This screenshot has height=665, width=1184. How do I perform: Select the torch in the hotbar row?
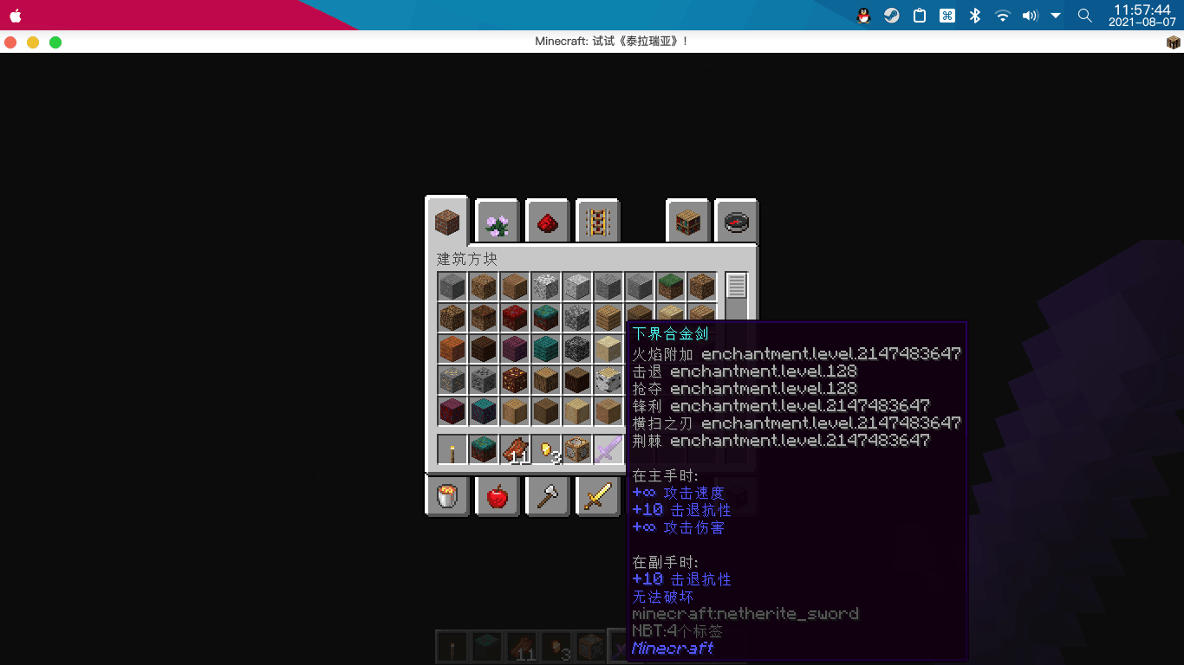tap(452, 449)
